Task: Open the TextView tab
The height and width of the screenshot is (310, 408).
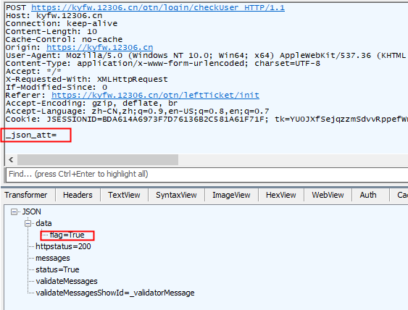Action: point(124,195)
